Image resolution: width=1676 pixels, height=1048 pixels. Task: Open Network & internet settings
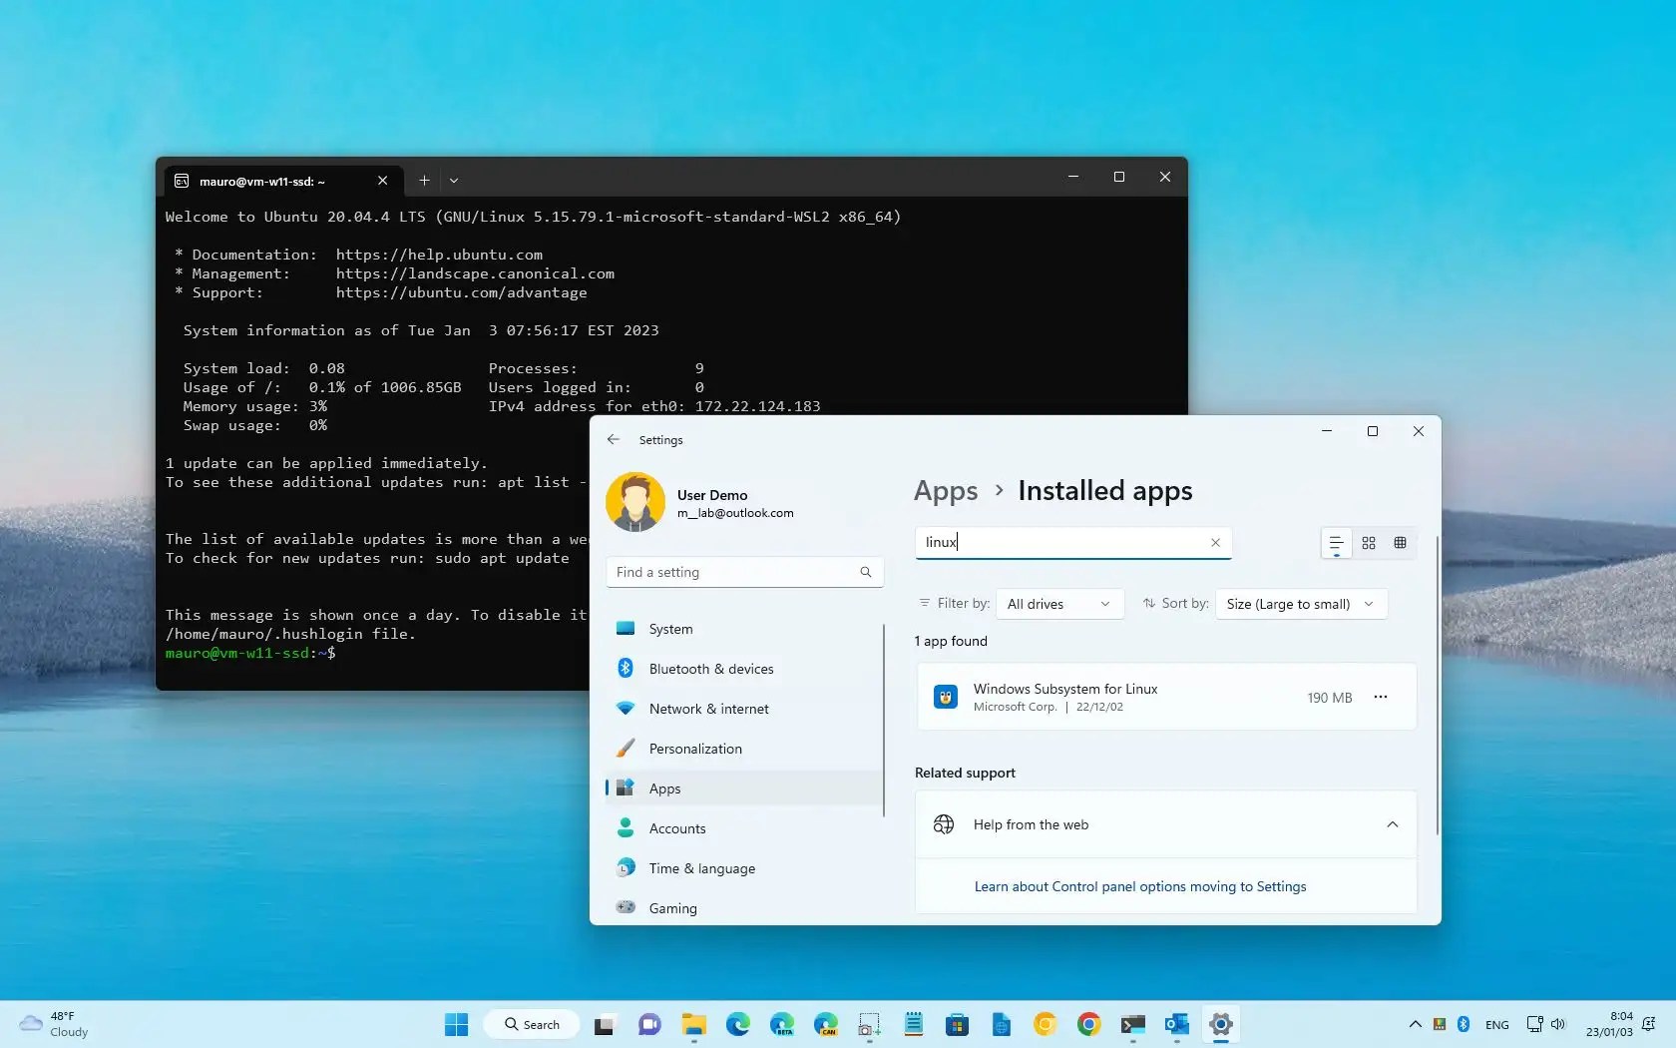coord(707,709)
